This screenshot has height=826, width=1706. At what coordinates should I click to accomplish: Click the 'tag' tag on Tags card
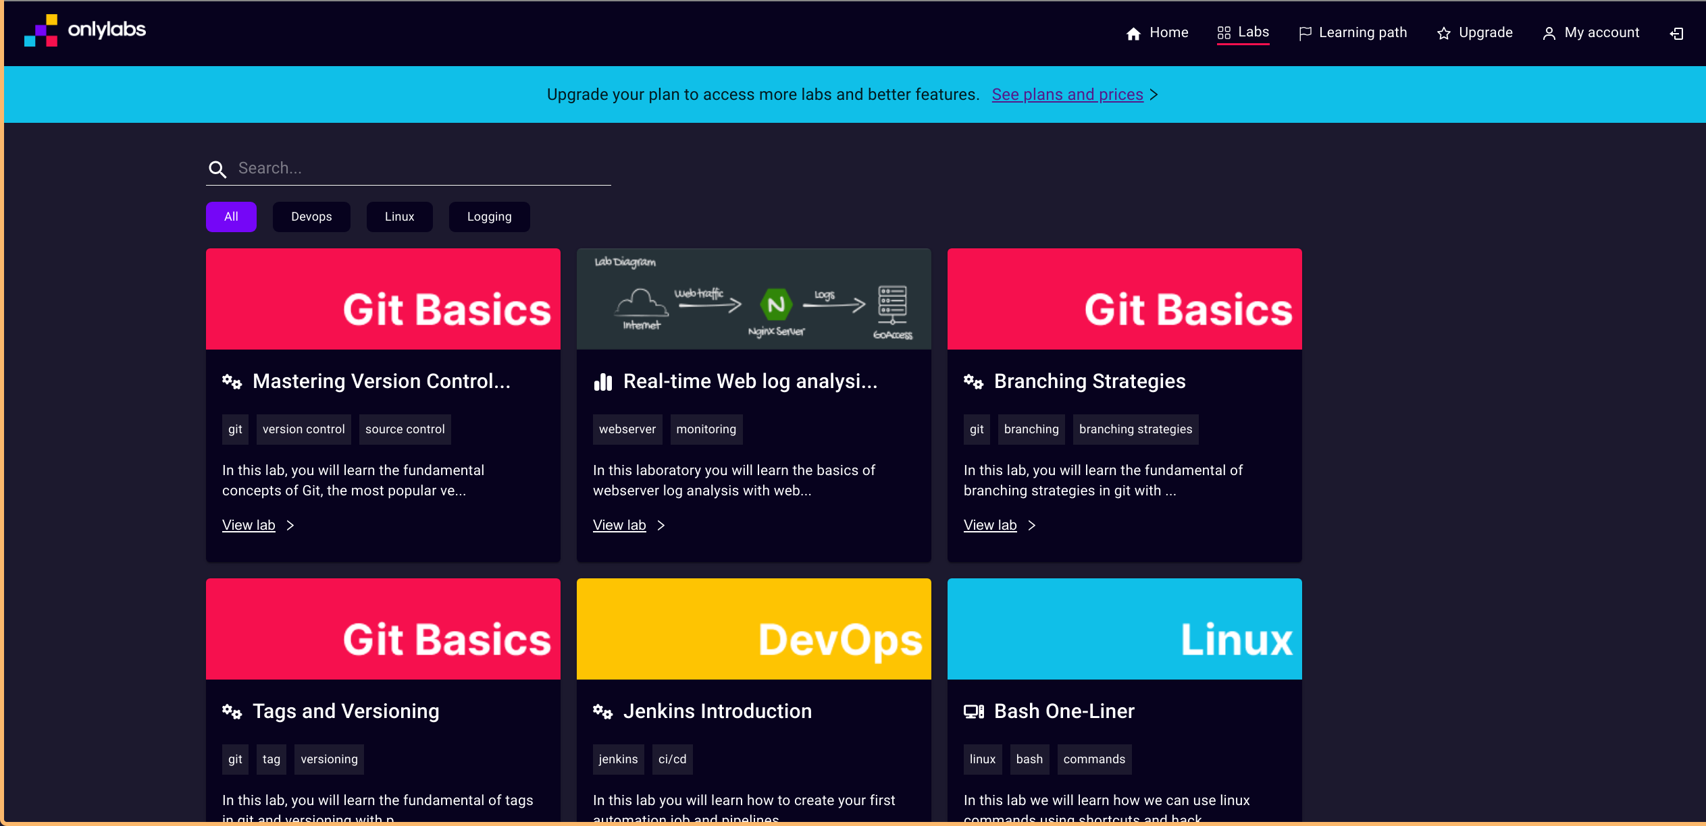[272, 759]
